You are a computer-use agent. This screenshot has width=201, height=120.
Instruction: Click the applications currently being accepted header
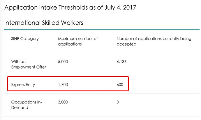coord(154,42)
